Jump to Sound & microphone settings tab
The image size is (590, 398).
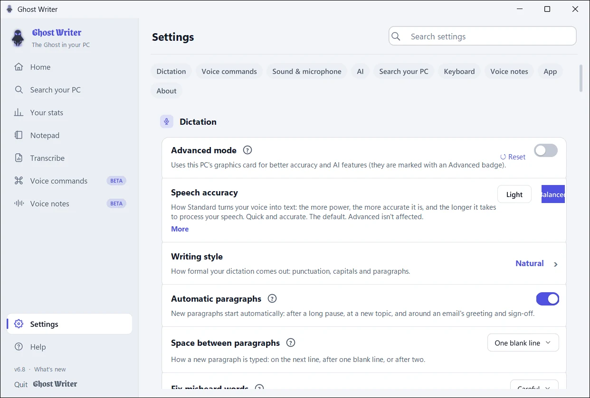(307, 71)
